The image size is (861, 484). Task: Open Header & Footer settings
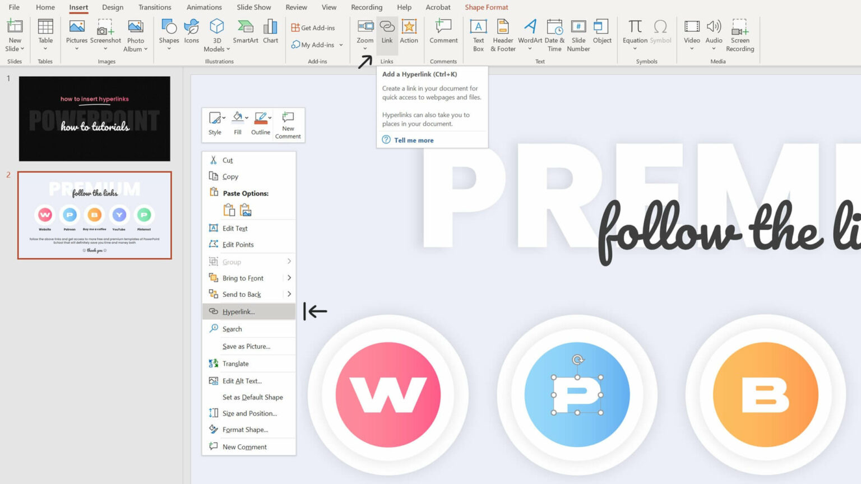point(502,34)
